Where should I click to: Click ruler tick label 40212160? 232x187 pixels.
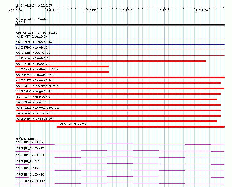pyautogui.click(x=127, y=10)
